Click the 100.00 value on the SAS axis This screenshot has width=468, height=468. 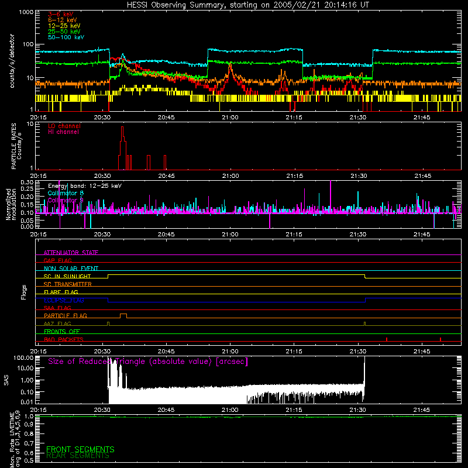[23, 357]
